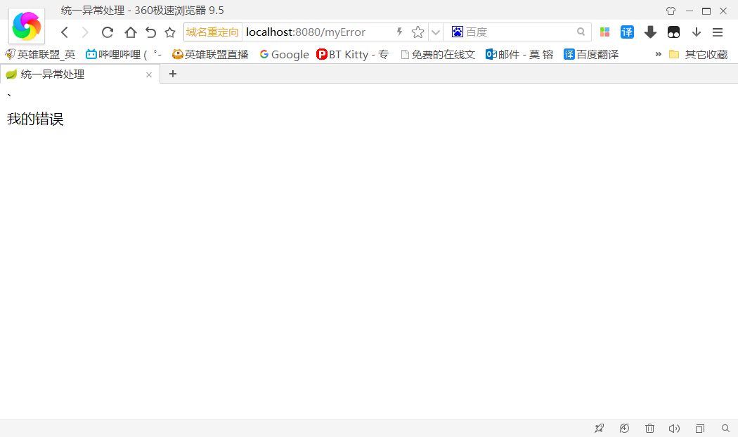The height and width of the screenshot is (437, 738).
Task: Open the 英雄联盟直播 bookmark
Action: click(x=210, y=55)
